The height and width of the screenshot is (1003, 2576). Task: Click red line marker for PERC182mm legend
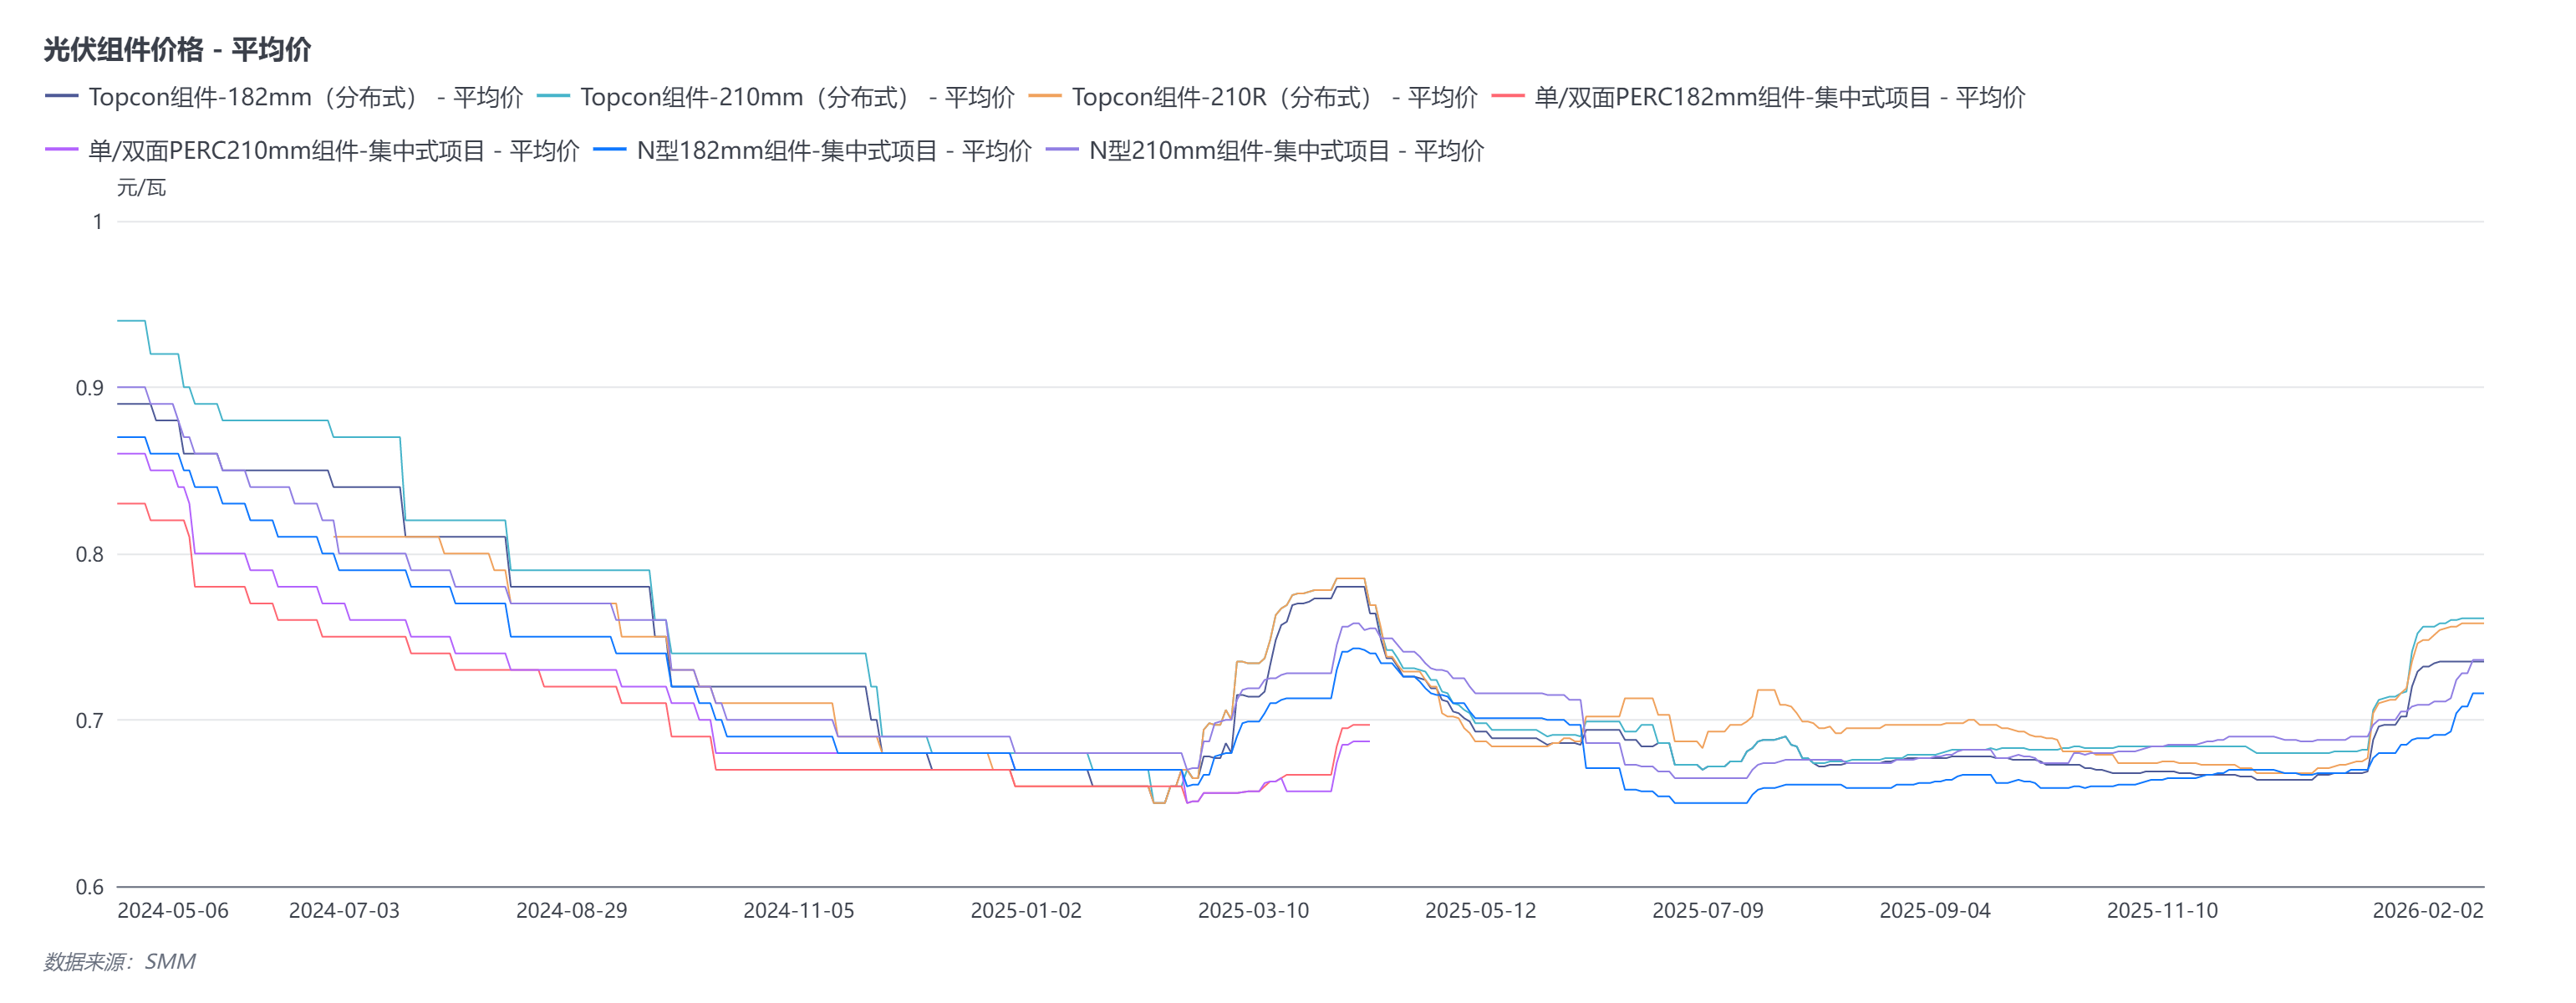(x=1508, y=97)
